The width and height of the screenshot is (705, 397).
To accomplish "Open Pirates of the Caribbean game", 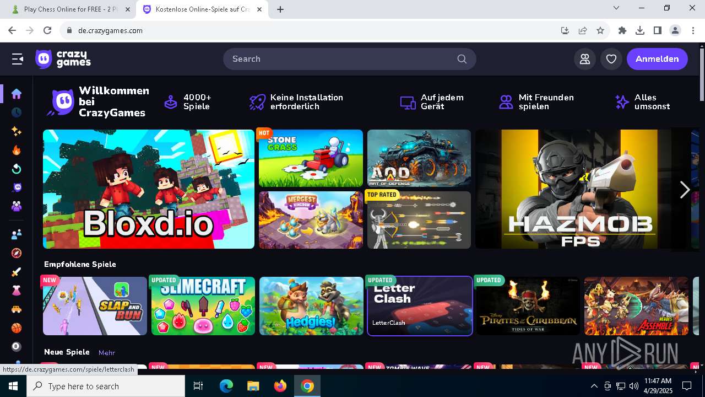I will click(528, 306).
